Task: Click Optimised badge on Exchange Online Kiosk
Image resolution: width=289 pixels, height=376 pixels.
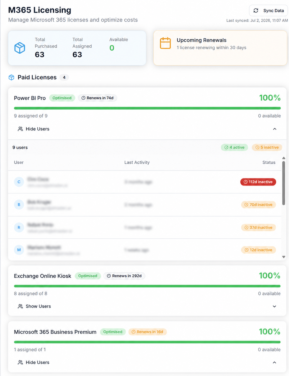Action: pos(88,276)
